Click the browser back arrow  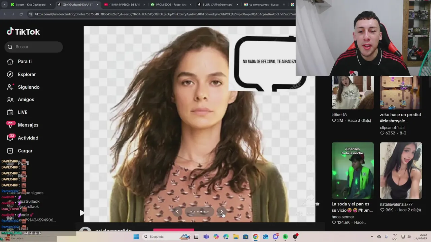pos(5,14)
